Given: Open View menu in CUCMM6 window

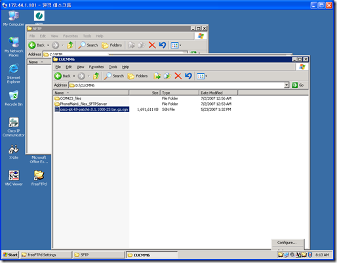Looking at the screenshot, I should coord(80,67).
